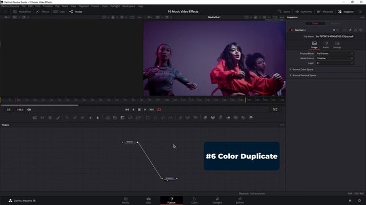Select the MediaIn1 node in the graph
Image resolution: width=366 pixels, height=205 pixels.
pyautogui.click(x=130, y=142)
